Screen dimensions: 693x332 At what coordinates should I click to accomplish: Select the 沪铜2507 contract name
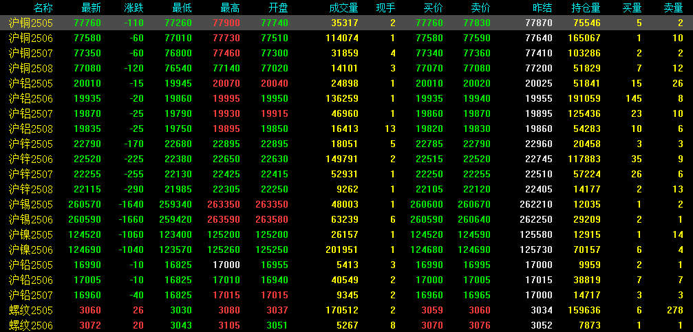(x=30, y=54)
